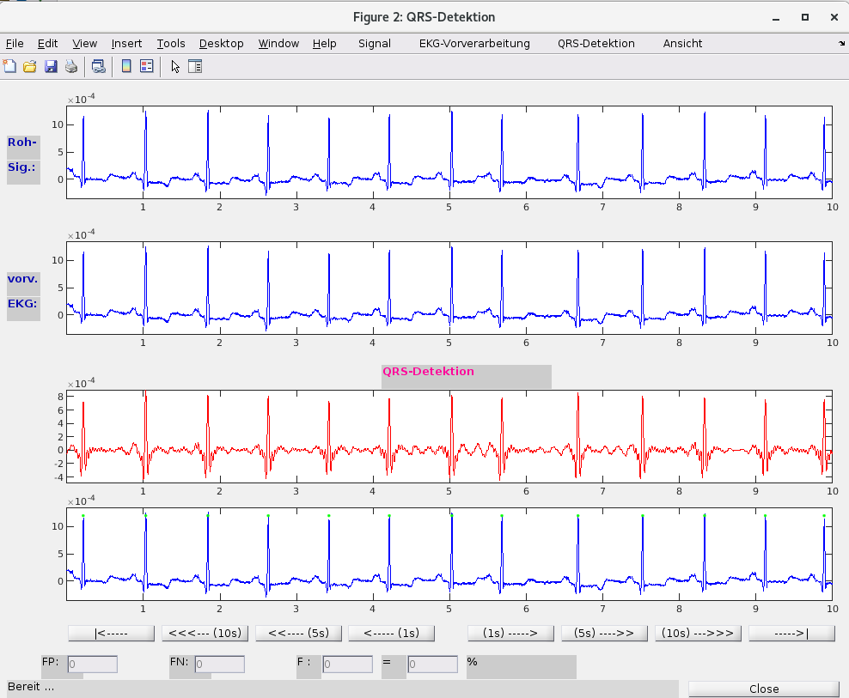Screen dimensions: 849x698
Task: Open the EKG-Vorverarbeitung menu
Action: [474, 43]
